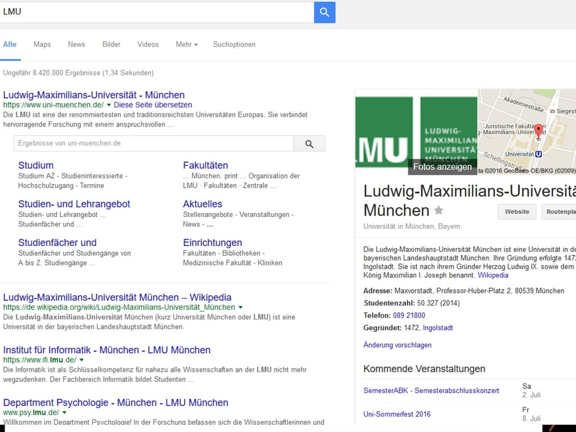Click Diese Seite übersetzen link
576x432 pixels.
click(x=153, y=105)
